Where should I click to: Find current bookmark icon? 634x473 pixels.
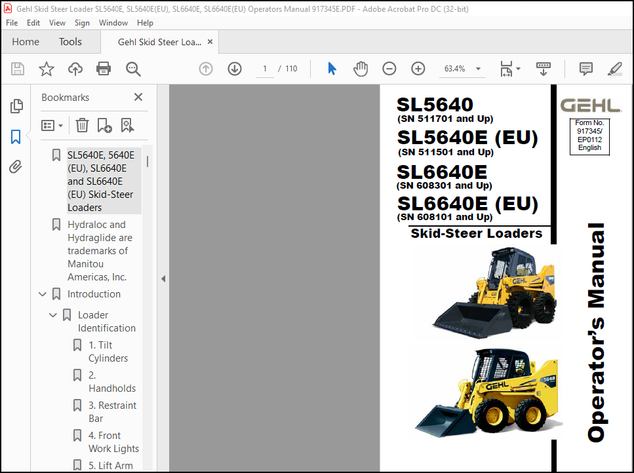[x=127, y=126]
